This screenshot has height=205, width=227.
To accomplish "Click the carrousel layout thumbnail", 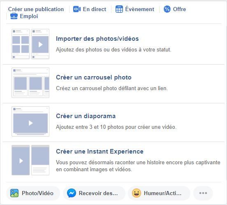I will coord(30,83).
